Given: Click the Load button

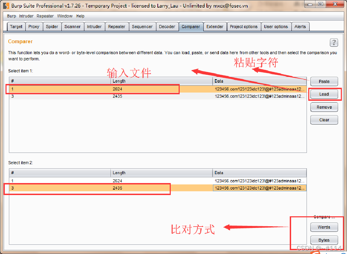Looking at the screenshot, I should [x=324, y=94].
